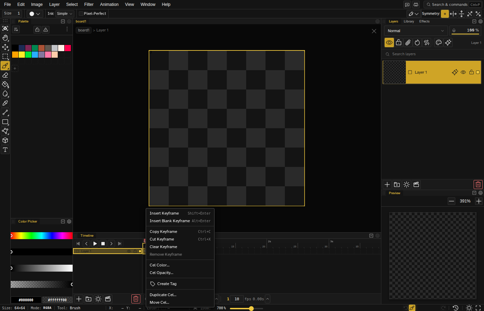Add a new layer in Layers panel
Screen dimensions: 484x311
coord(387,185)
